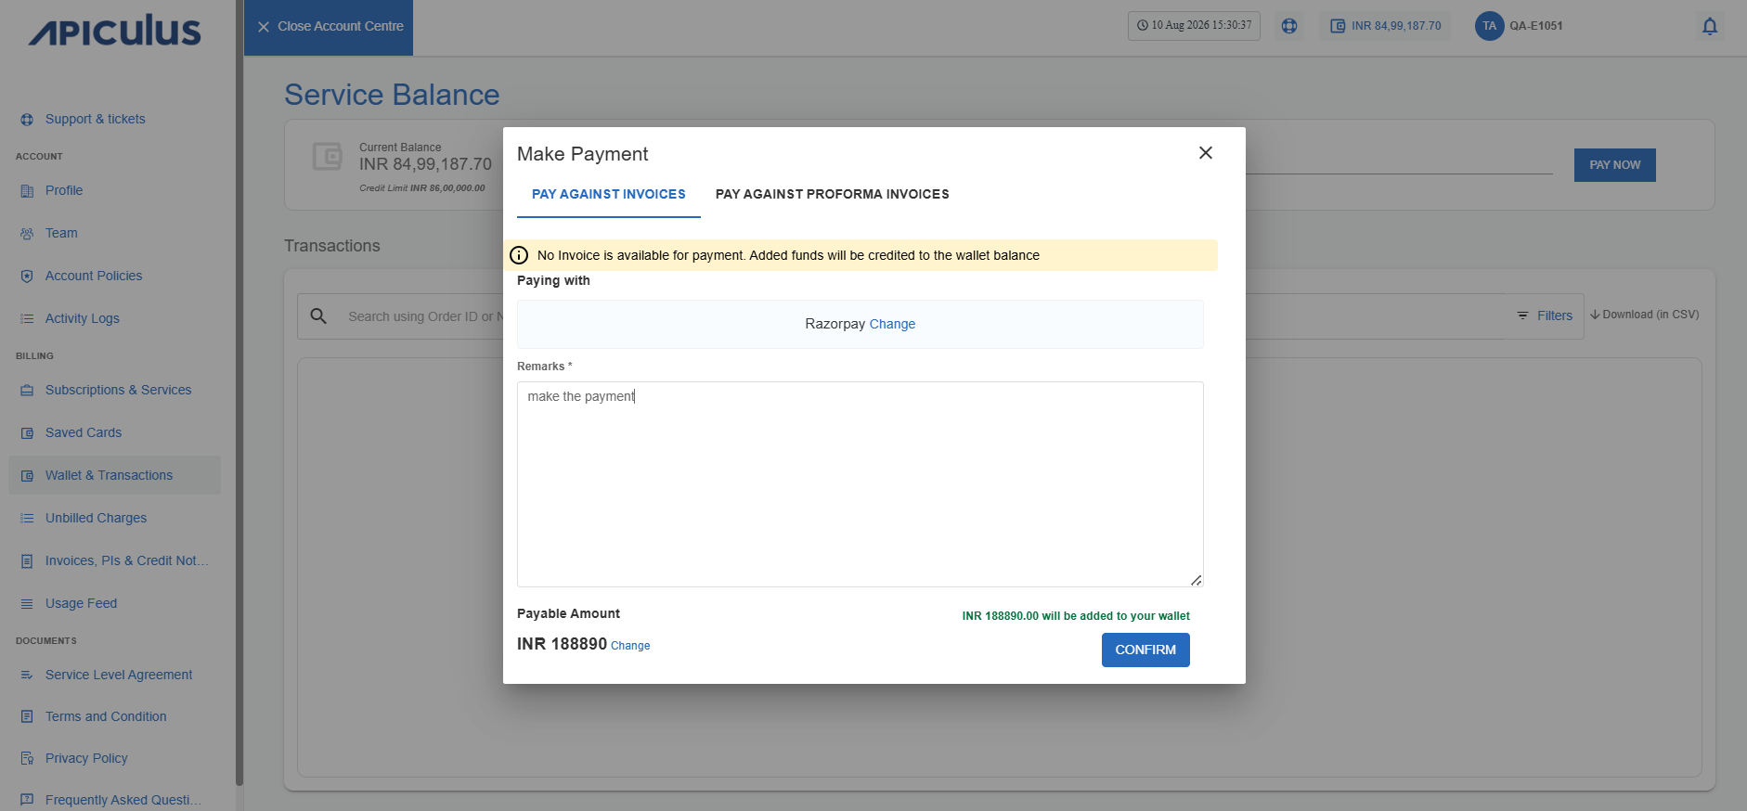
Task: Open Account Policies page
Action: click(94, 277)
